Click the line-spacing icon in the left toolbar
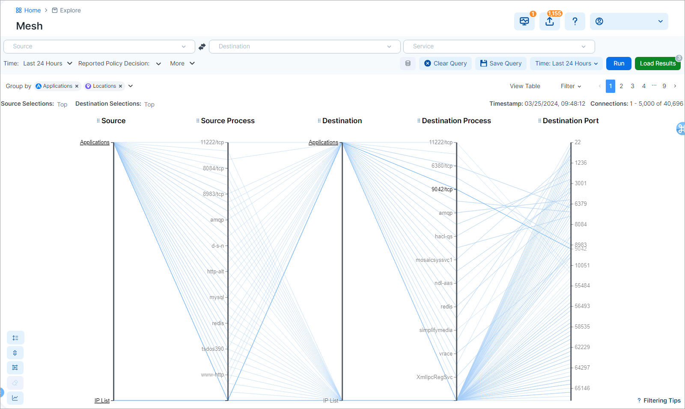685x409 pixels. [15, 338]
